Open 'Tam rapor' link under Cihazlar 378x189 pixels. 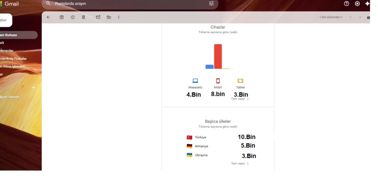[x=240, y=99]
